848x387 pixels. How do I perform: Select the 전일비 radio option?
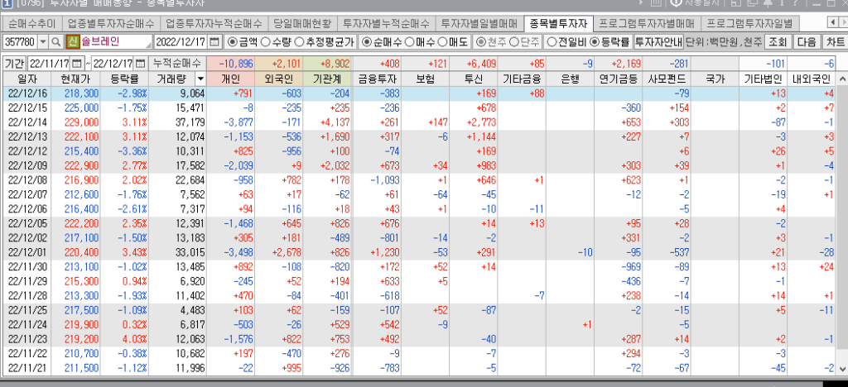(552, 41)
